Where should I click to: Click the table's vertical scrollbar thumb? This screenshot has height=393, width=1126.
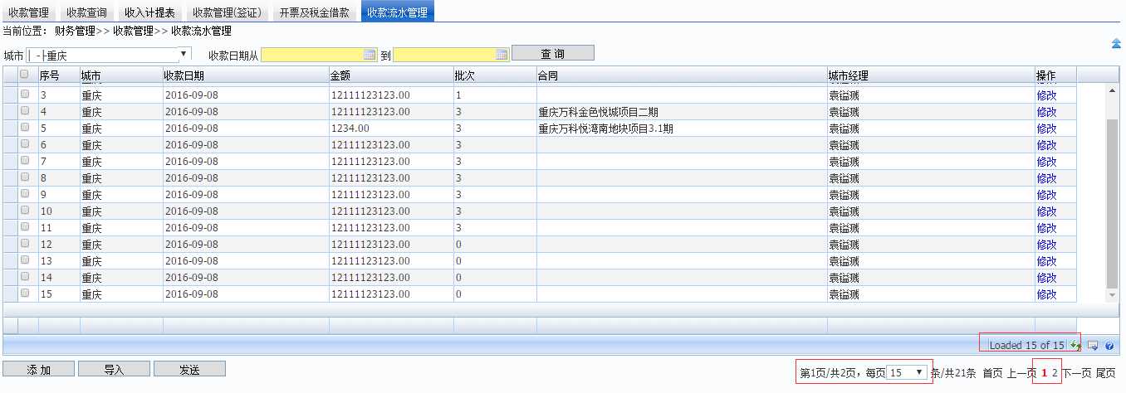coord(1113,203)
